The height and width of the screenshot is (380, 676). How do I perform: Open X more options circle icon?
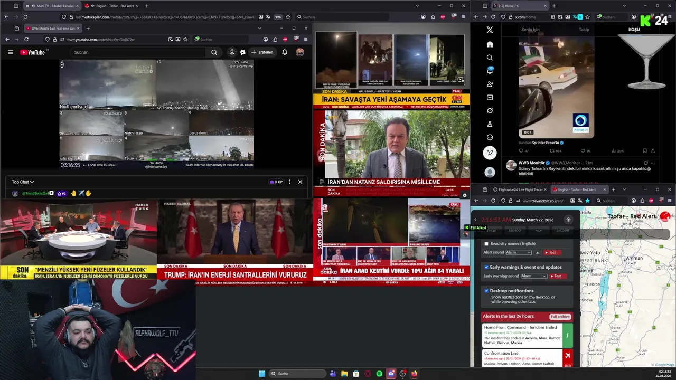pos(490,137)
